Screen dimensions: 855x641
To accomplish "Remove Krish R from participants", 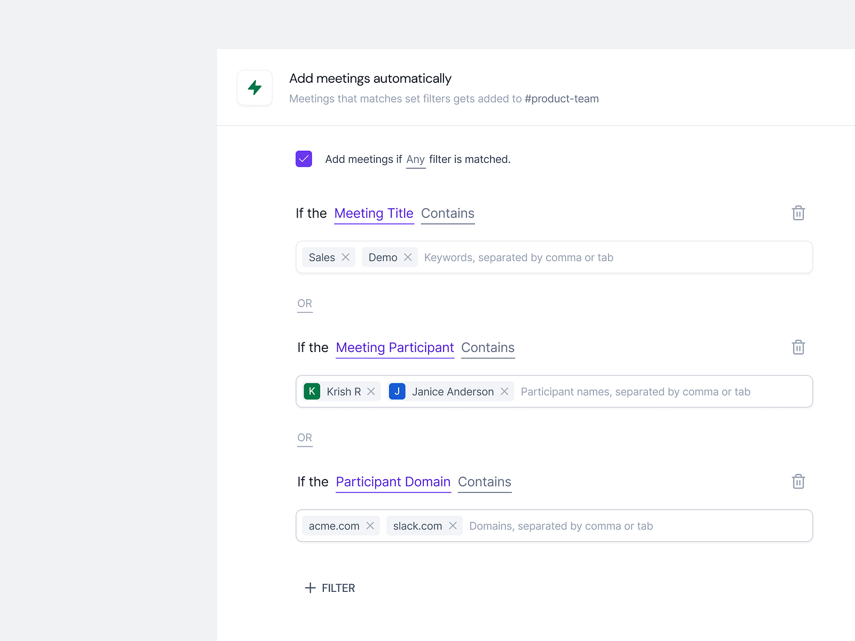I will (371, 392).
